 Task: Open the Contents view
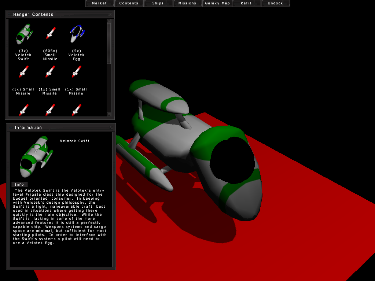tap(129, 3)
